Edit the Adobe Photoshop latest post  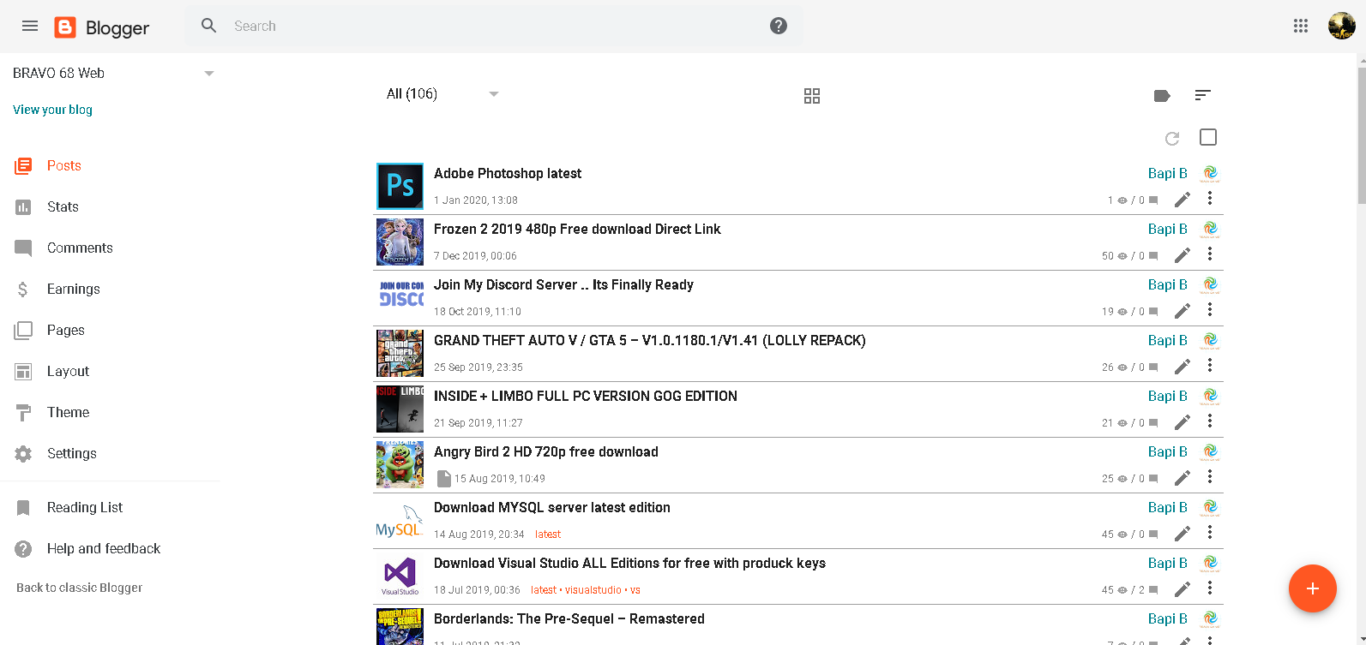(1182, 200)
